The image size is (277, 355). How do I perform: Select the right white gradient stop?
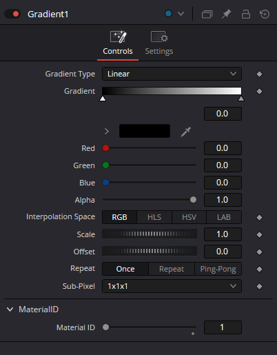tap(241, 99)
